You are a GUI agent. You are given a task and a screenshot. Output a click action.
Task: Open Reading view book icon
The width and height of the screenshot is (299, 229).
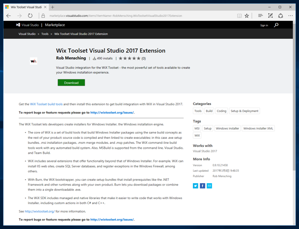point(239,16)
